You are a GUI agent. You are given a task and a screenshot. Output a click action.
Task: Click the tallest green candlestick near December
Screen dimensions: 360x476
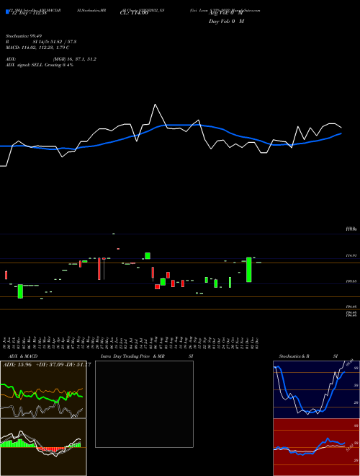pyautogui.click(x=249, y=270)
